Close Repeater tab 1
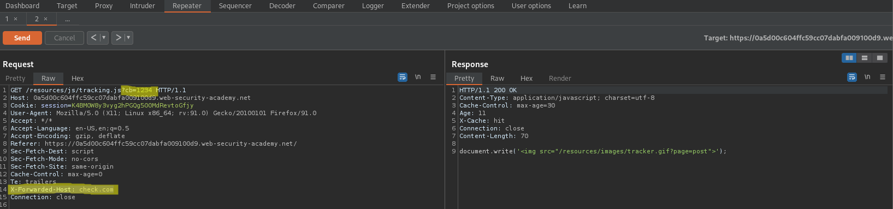 coord(15,19)
